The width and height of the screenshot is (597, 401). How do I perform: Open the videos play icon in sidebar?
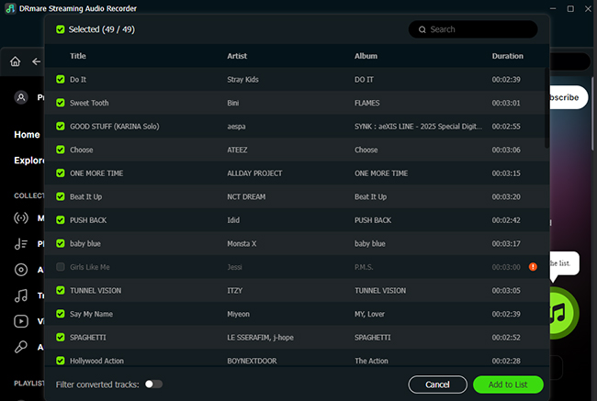pos(21,321)
